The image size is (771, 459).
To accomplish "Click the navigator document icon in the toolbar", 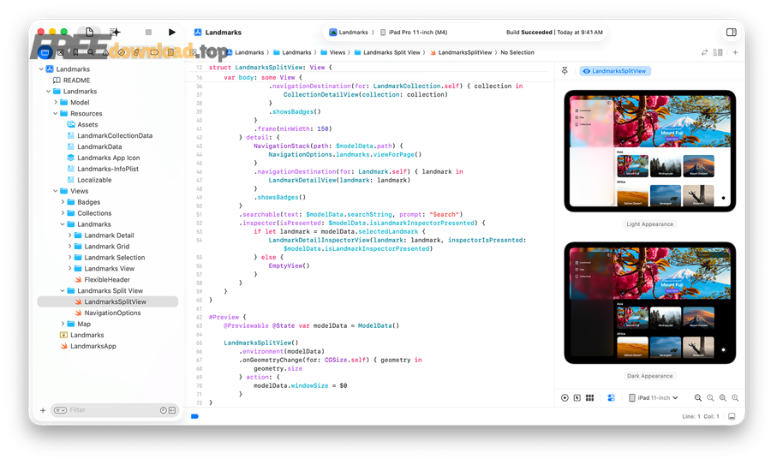I will click(x=89, y=32).
